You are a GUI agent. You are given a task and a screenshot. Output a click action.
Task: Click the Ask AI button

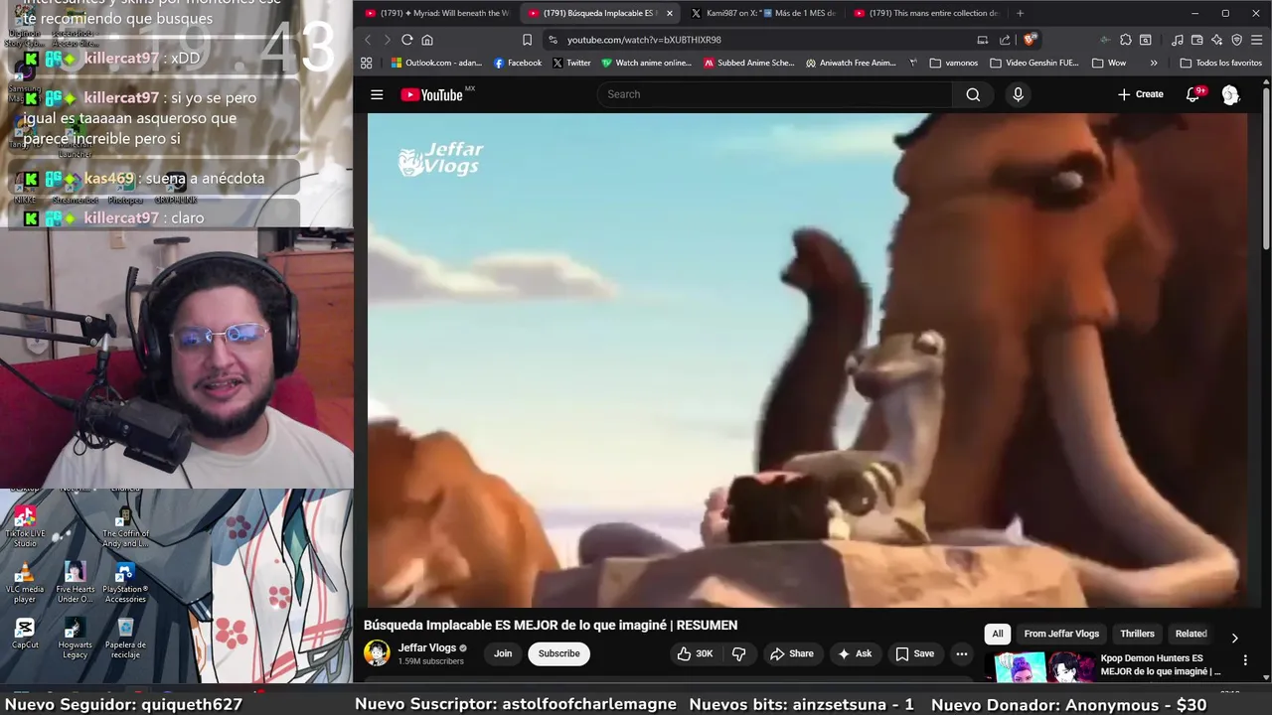[x=855, y=653]
